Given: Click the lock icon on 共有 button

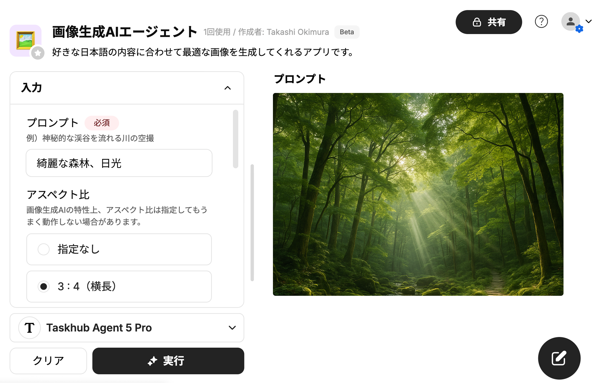Looking at the screenshot, I should point(477,22).
